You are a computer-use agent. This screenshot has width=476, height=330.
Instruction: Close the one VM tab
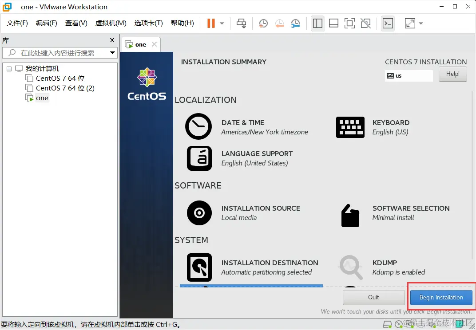click(x=154, y=44)
